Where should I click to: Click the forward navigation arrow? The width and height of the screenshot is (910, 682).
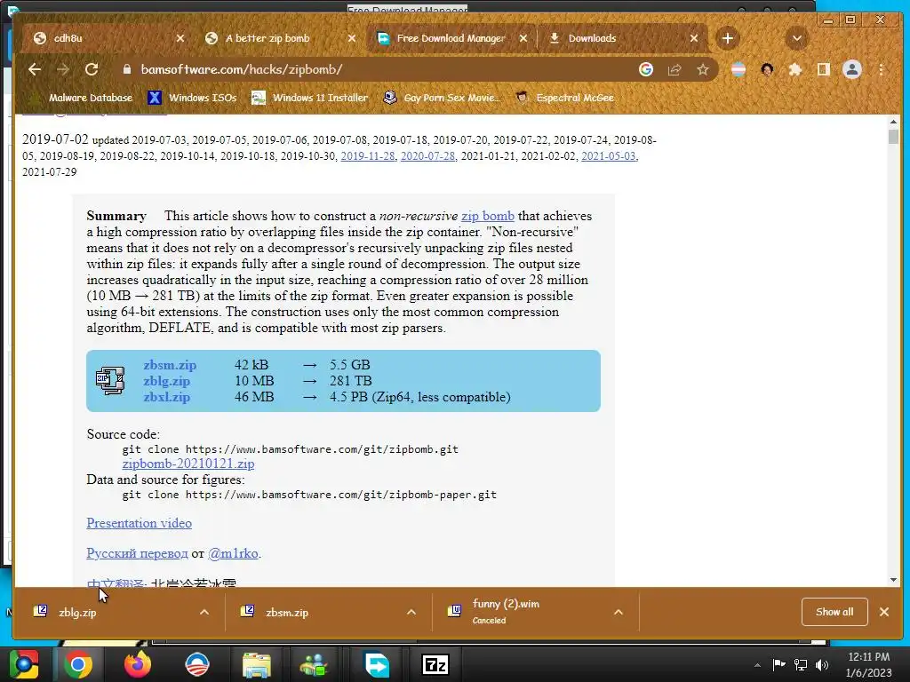(x=63, y=69)
